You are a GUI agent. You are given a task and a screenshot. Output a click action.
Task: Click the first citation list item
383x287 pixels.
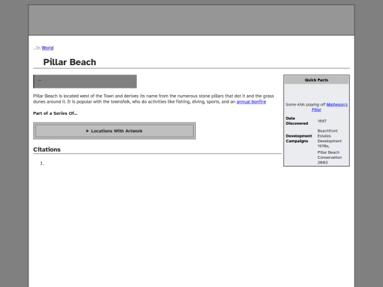(x=42, y=163)
